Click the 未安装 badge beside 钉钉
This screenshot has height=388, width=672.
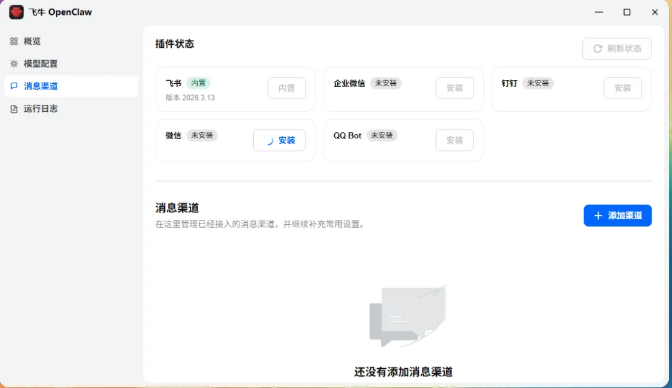[x=538, y=83]
